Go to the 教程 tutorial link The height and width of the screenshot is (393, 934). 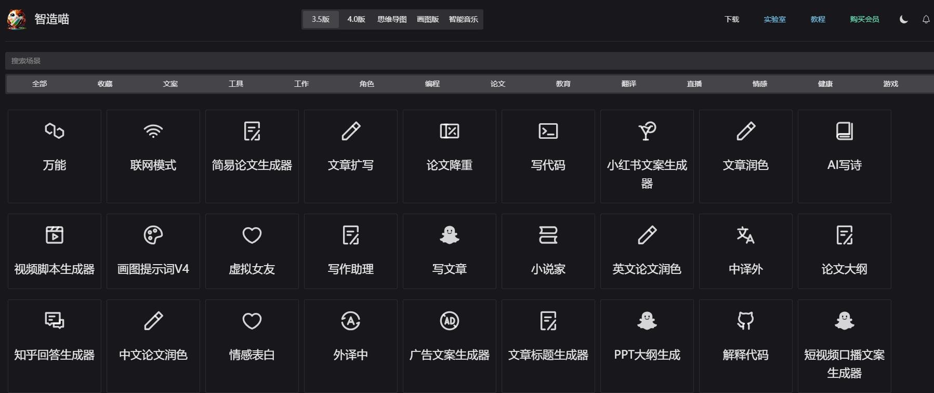[818, 19]
